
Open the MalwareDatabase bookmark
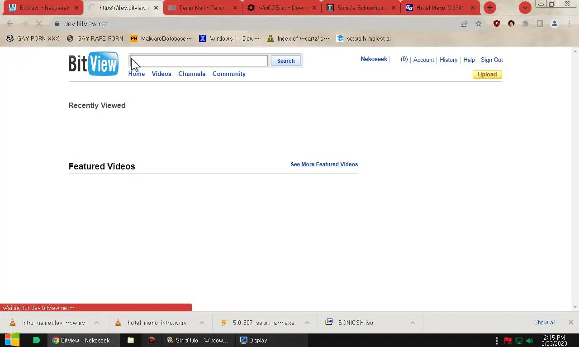tap(161, 38)
